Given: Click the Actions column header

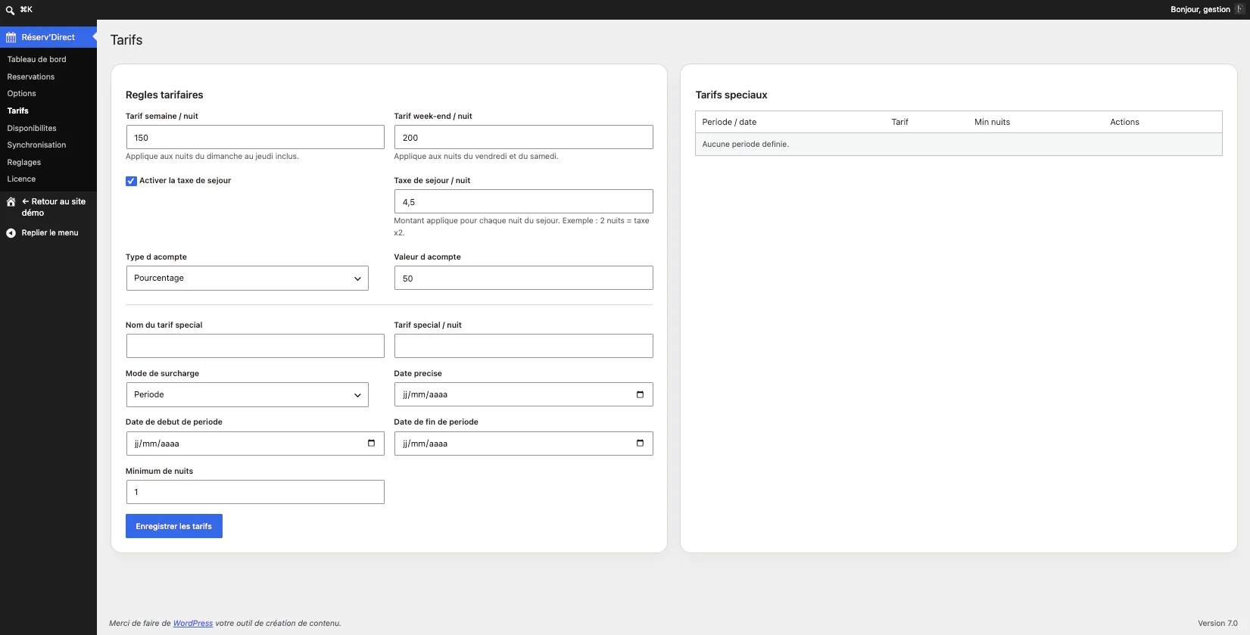Looking at the screenshot, I should 1124,122.
